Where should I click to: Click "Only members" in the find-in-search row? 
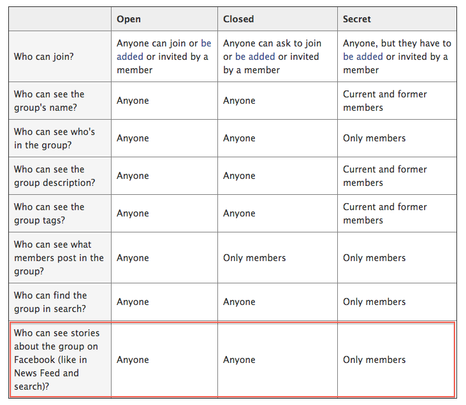click(x=374, y=302)
